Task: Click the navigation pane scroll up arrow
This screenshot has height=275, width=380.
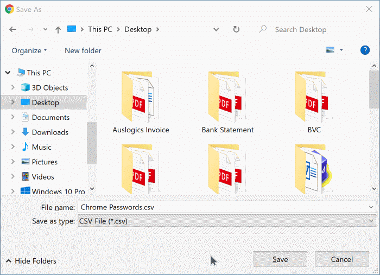Action: click(x=92, y=66)
